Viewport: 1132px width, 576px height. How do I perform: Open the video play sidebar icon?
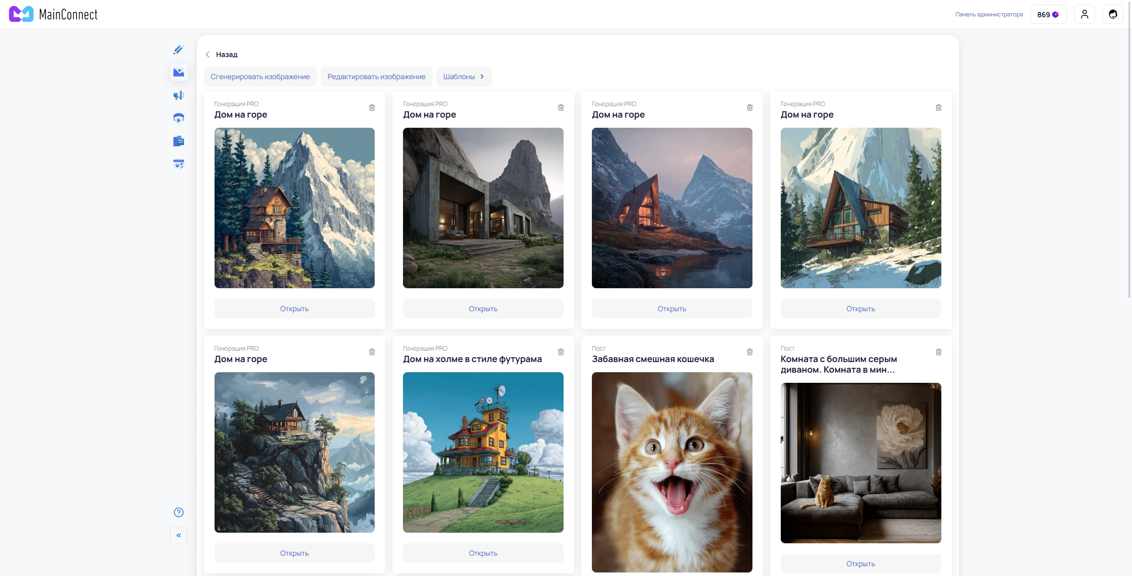tap(178, 118)
